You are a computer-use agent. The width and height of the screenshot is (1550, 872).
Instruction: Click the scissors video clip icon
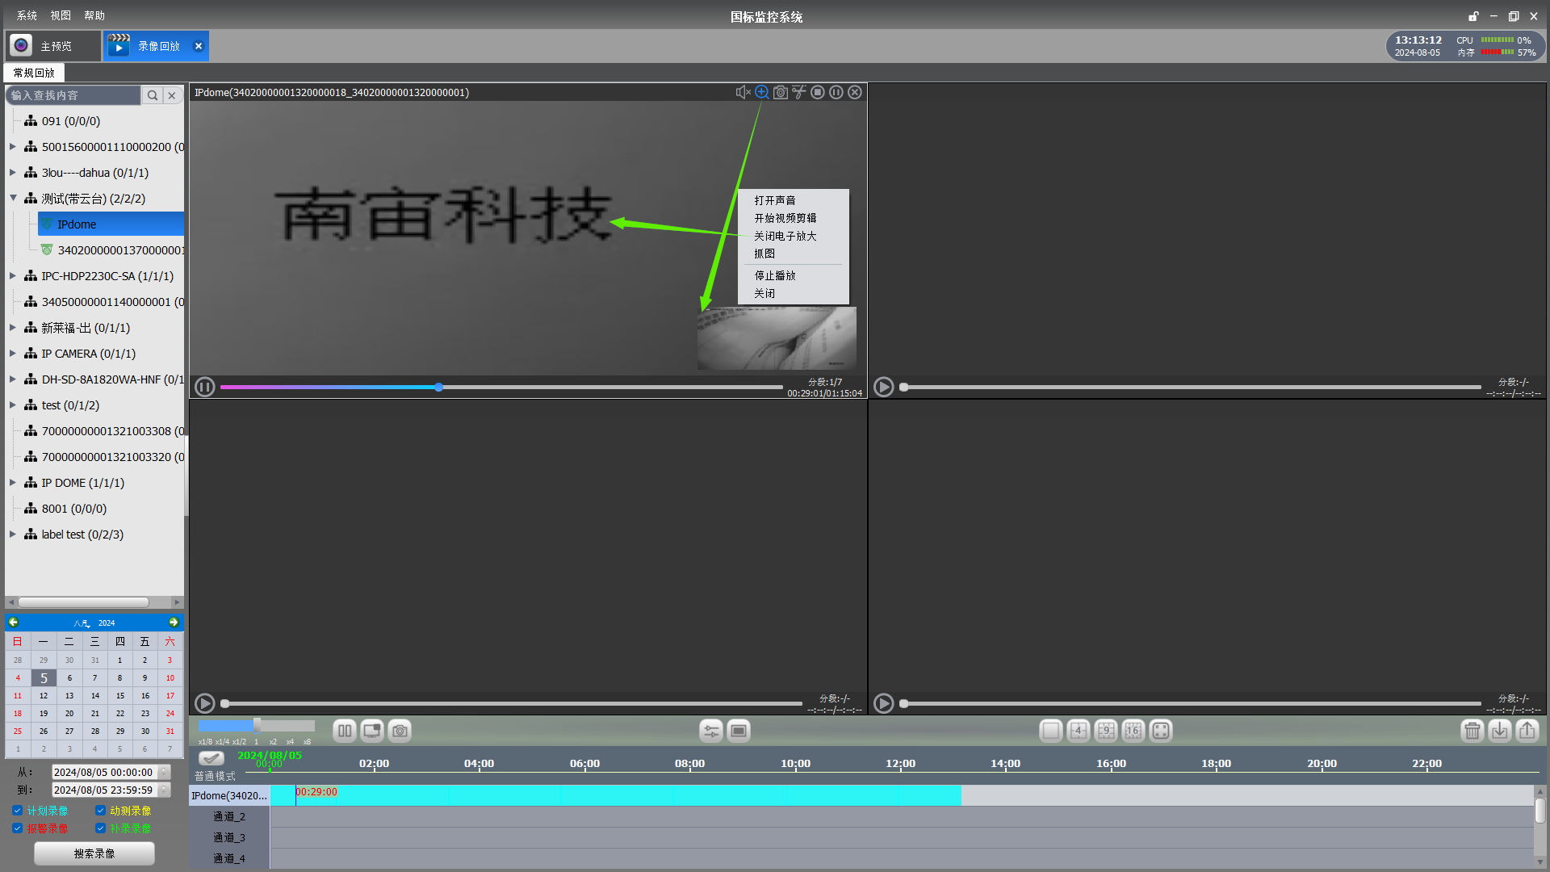pyautogui.click(x=799, y=92)
